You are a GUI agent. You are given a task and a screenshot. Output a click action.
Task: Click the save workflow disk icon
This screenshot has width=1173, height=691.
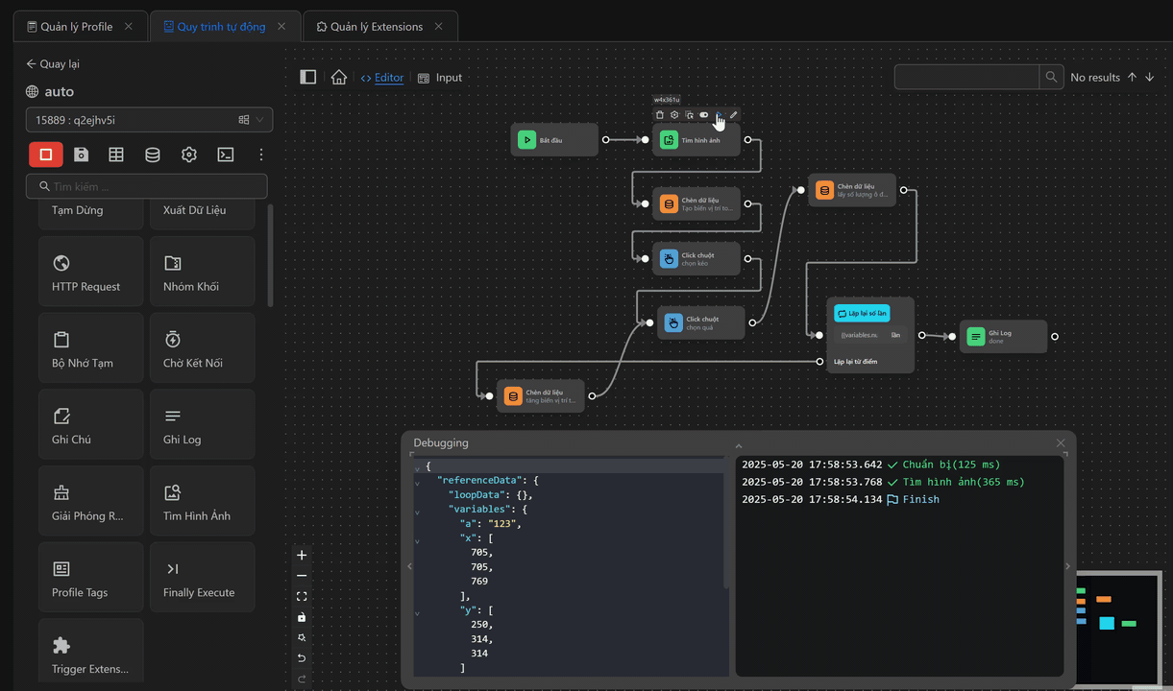point(82,155)
